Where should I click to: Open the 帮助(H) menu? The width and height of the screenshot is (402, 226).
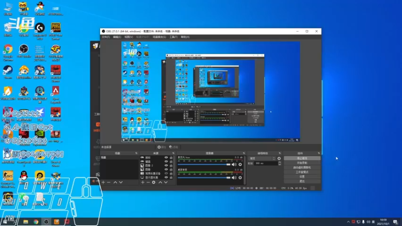pos(185,37)
